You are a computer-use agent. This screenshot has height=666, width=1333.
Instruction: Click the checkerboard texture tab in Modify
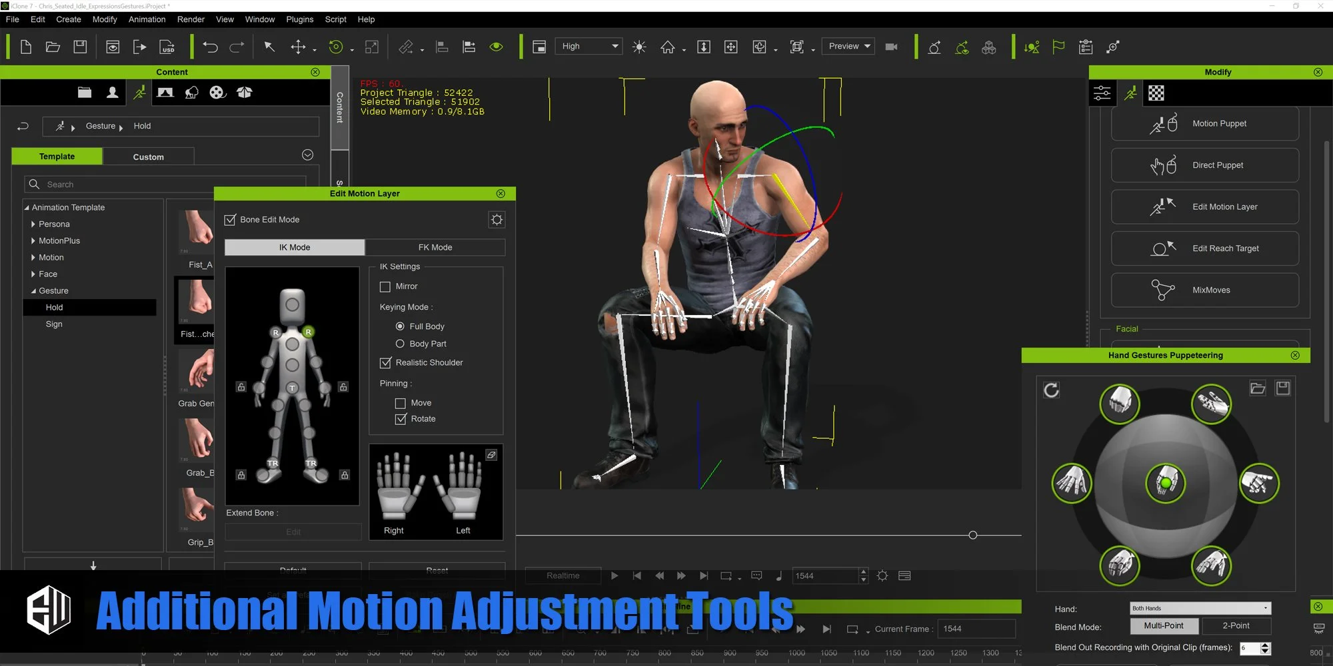coord(1156,93)
